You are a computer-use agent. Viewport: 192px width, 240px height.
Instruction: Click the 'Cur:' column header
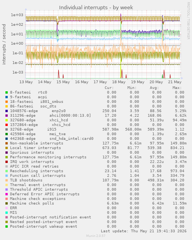pyautogui.click(x=109, y=88)
